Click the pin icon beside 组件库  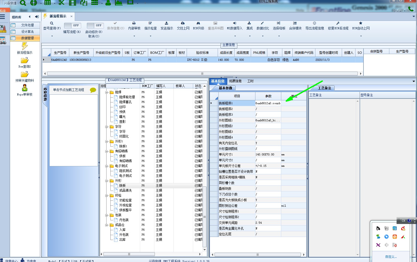tap(37, 17)
